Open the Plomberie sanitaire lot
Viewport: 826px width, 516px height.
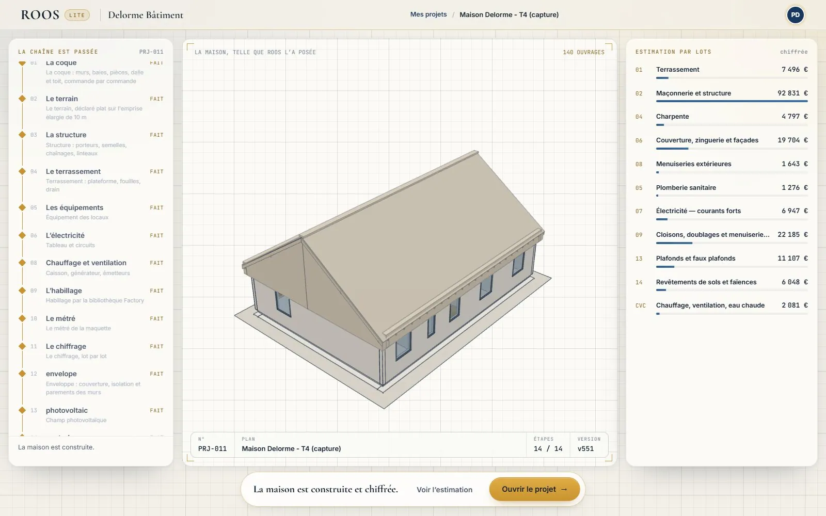pos(721,190)
